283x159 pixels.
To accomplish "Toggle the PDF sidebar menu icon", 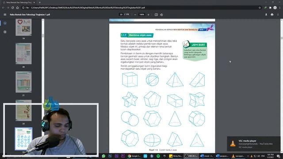I will (5, 15).
